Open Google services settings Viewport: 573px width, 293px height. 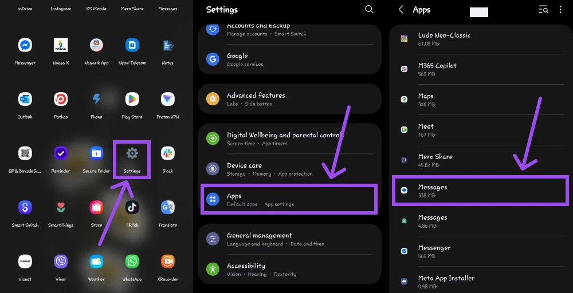pyautogui.click(x=289, y=60)
